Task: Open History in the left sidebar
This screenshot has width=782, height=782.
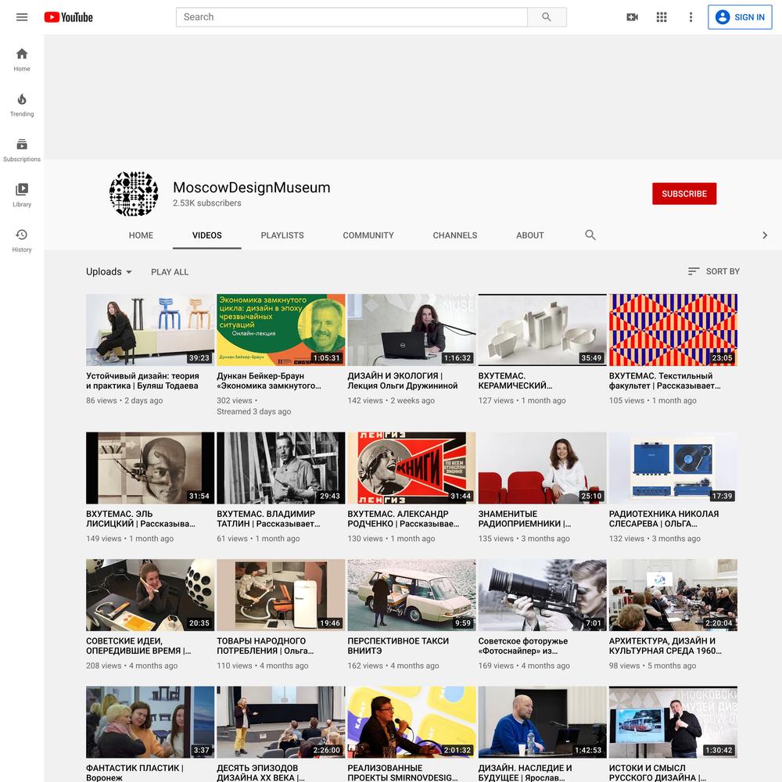Action: point(22,241)
